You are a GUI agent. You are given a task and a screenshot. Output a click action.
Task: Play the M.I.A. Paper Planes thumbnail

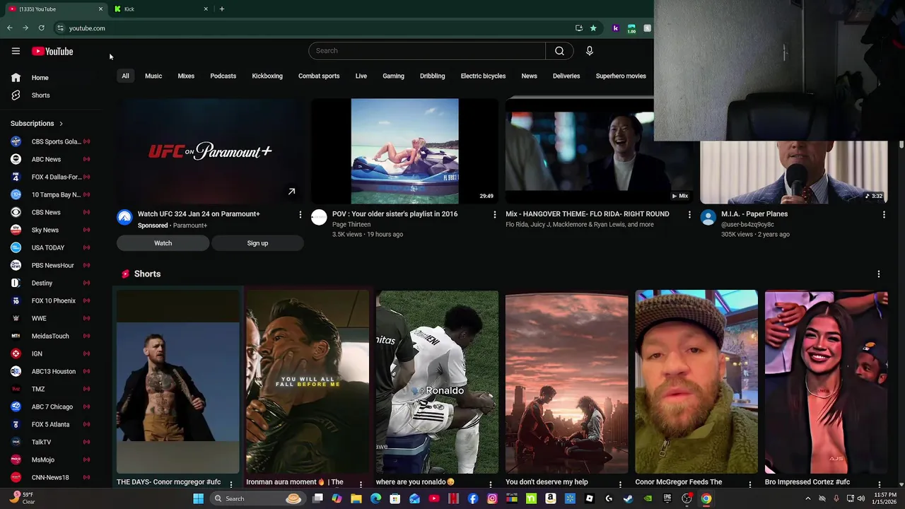click(x=793, y=172)
